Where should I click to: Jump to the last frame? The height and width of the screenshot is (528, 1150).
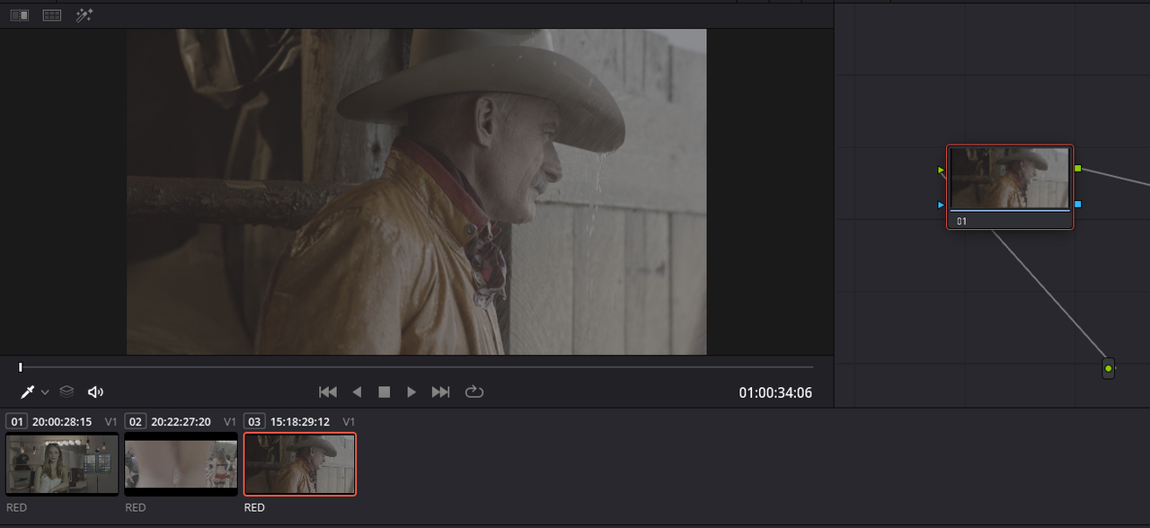(x=440, y=392)
